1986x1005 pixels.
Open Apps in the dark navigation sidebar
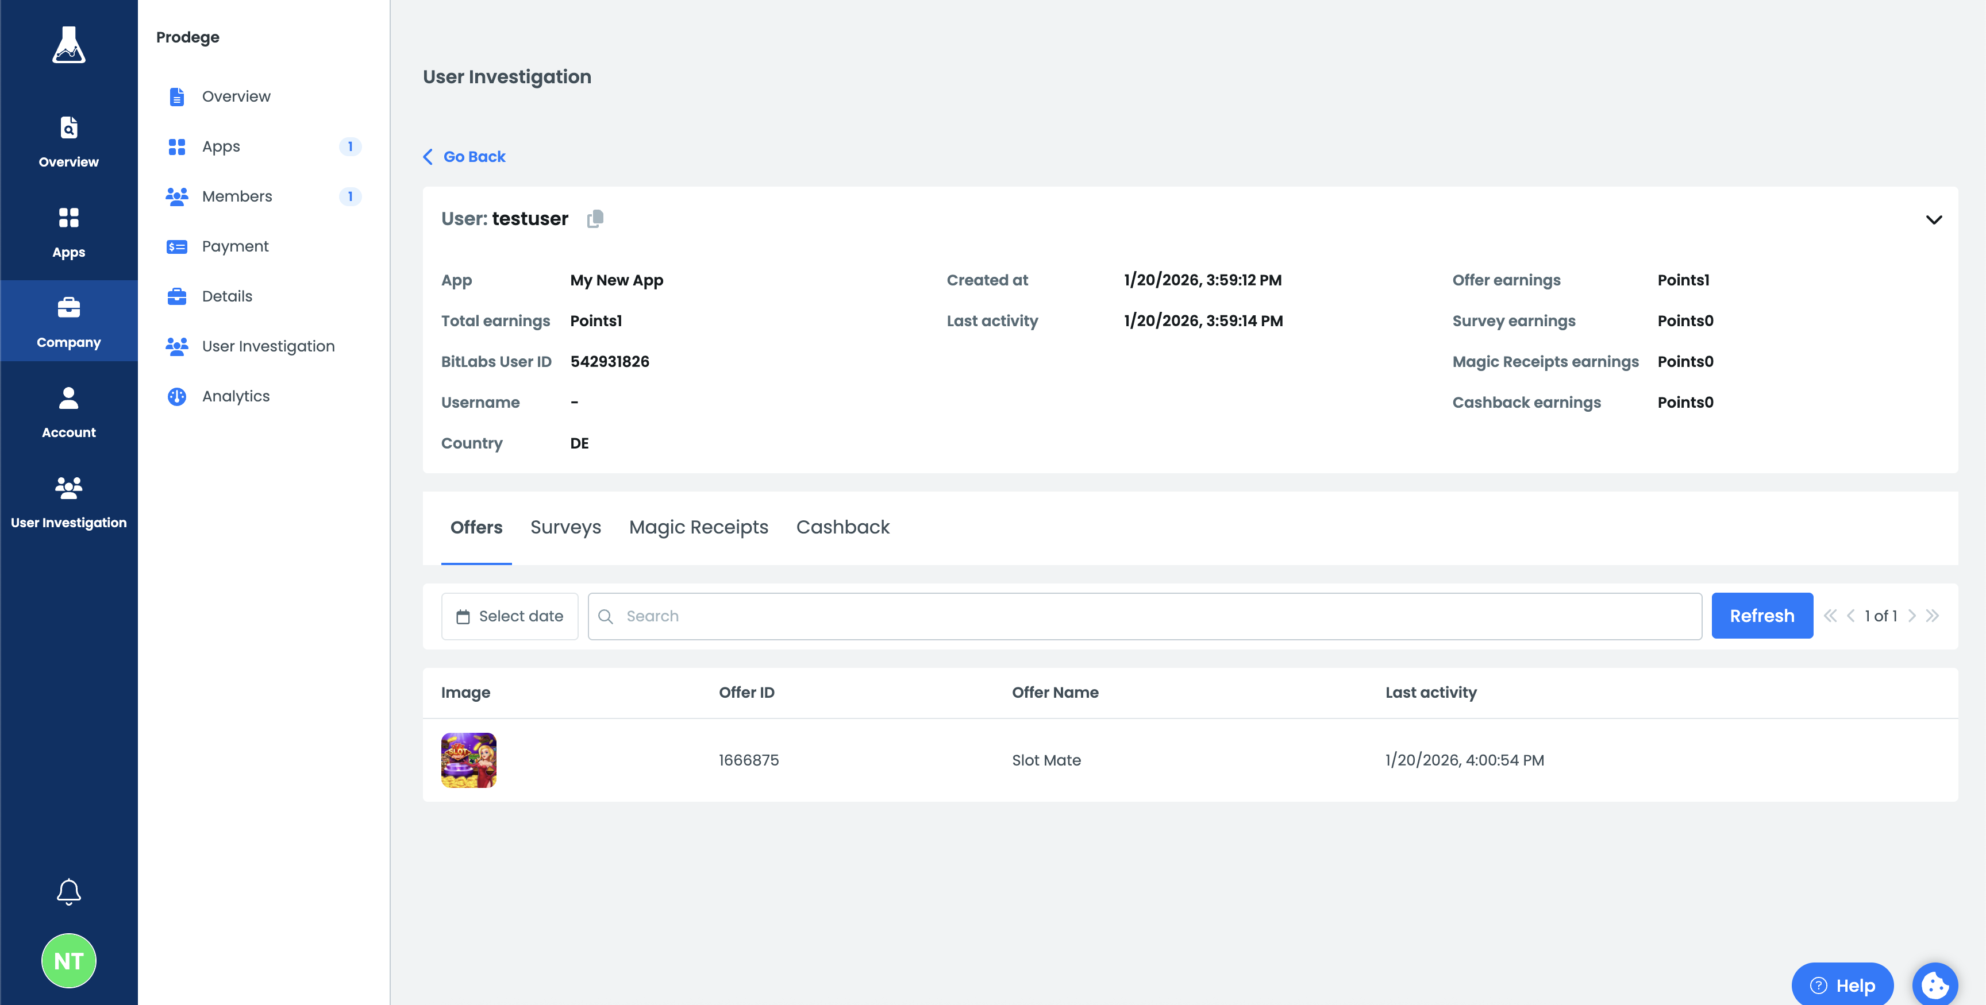tap(68, 232)
